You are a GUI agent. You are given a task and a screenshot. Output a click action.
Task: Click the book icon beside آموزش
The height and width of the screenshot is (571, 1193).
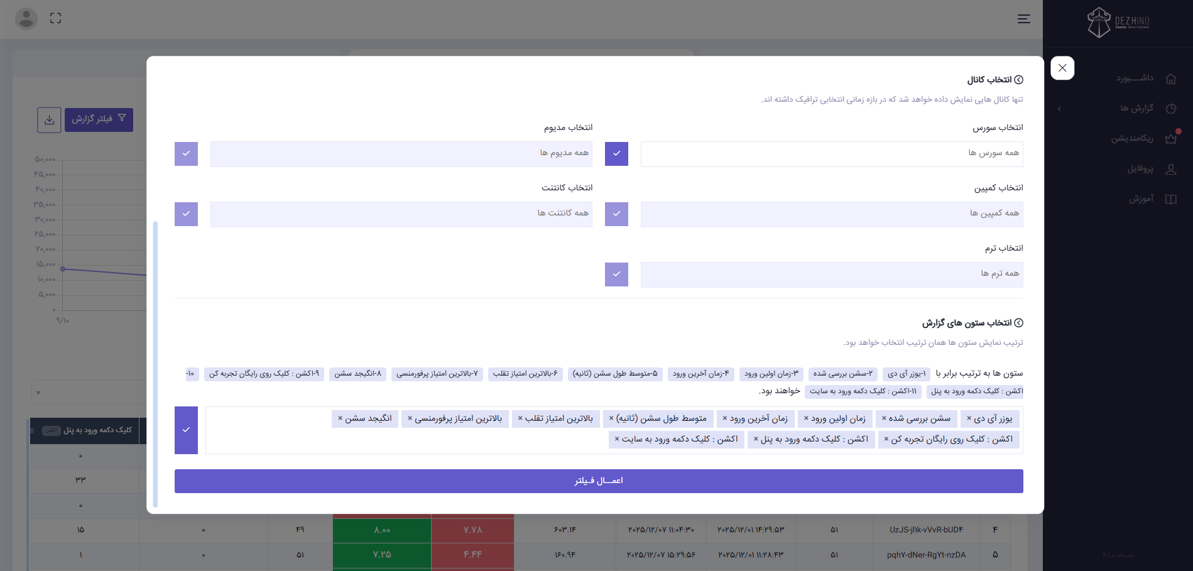coord(1171,199)
